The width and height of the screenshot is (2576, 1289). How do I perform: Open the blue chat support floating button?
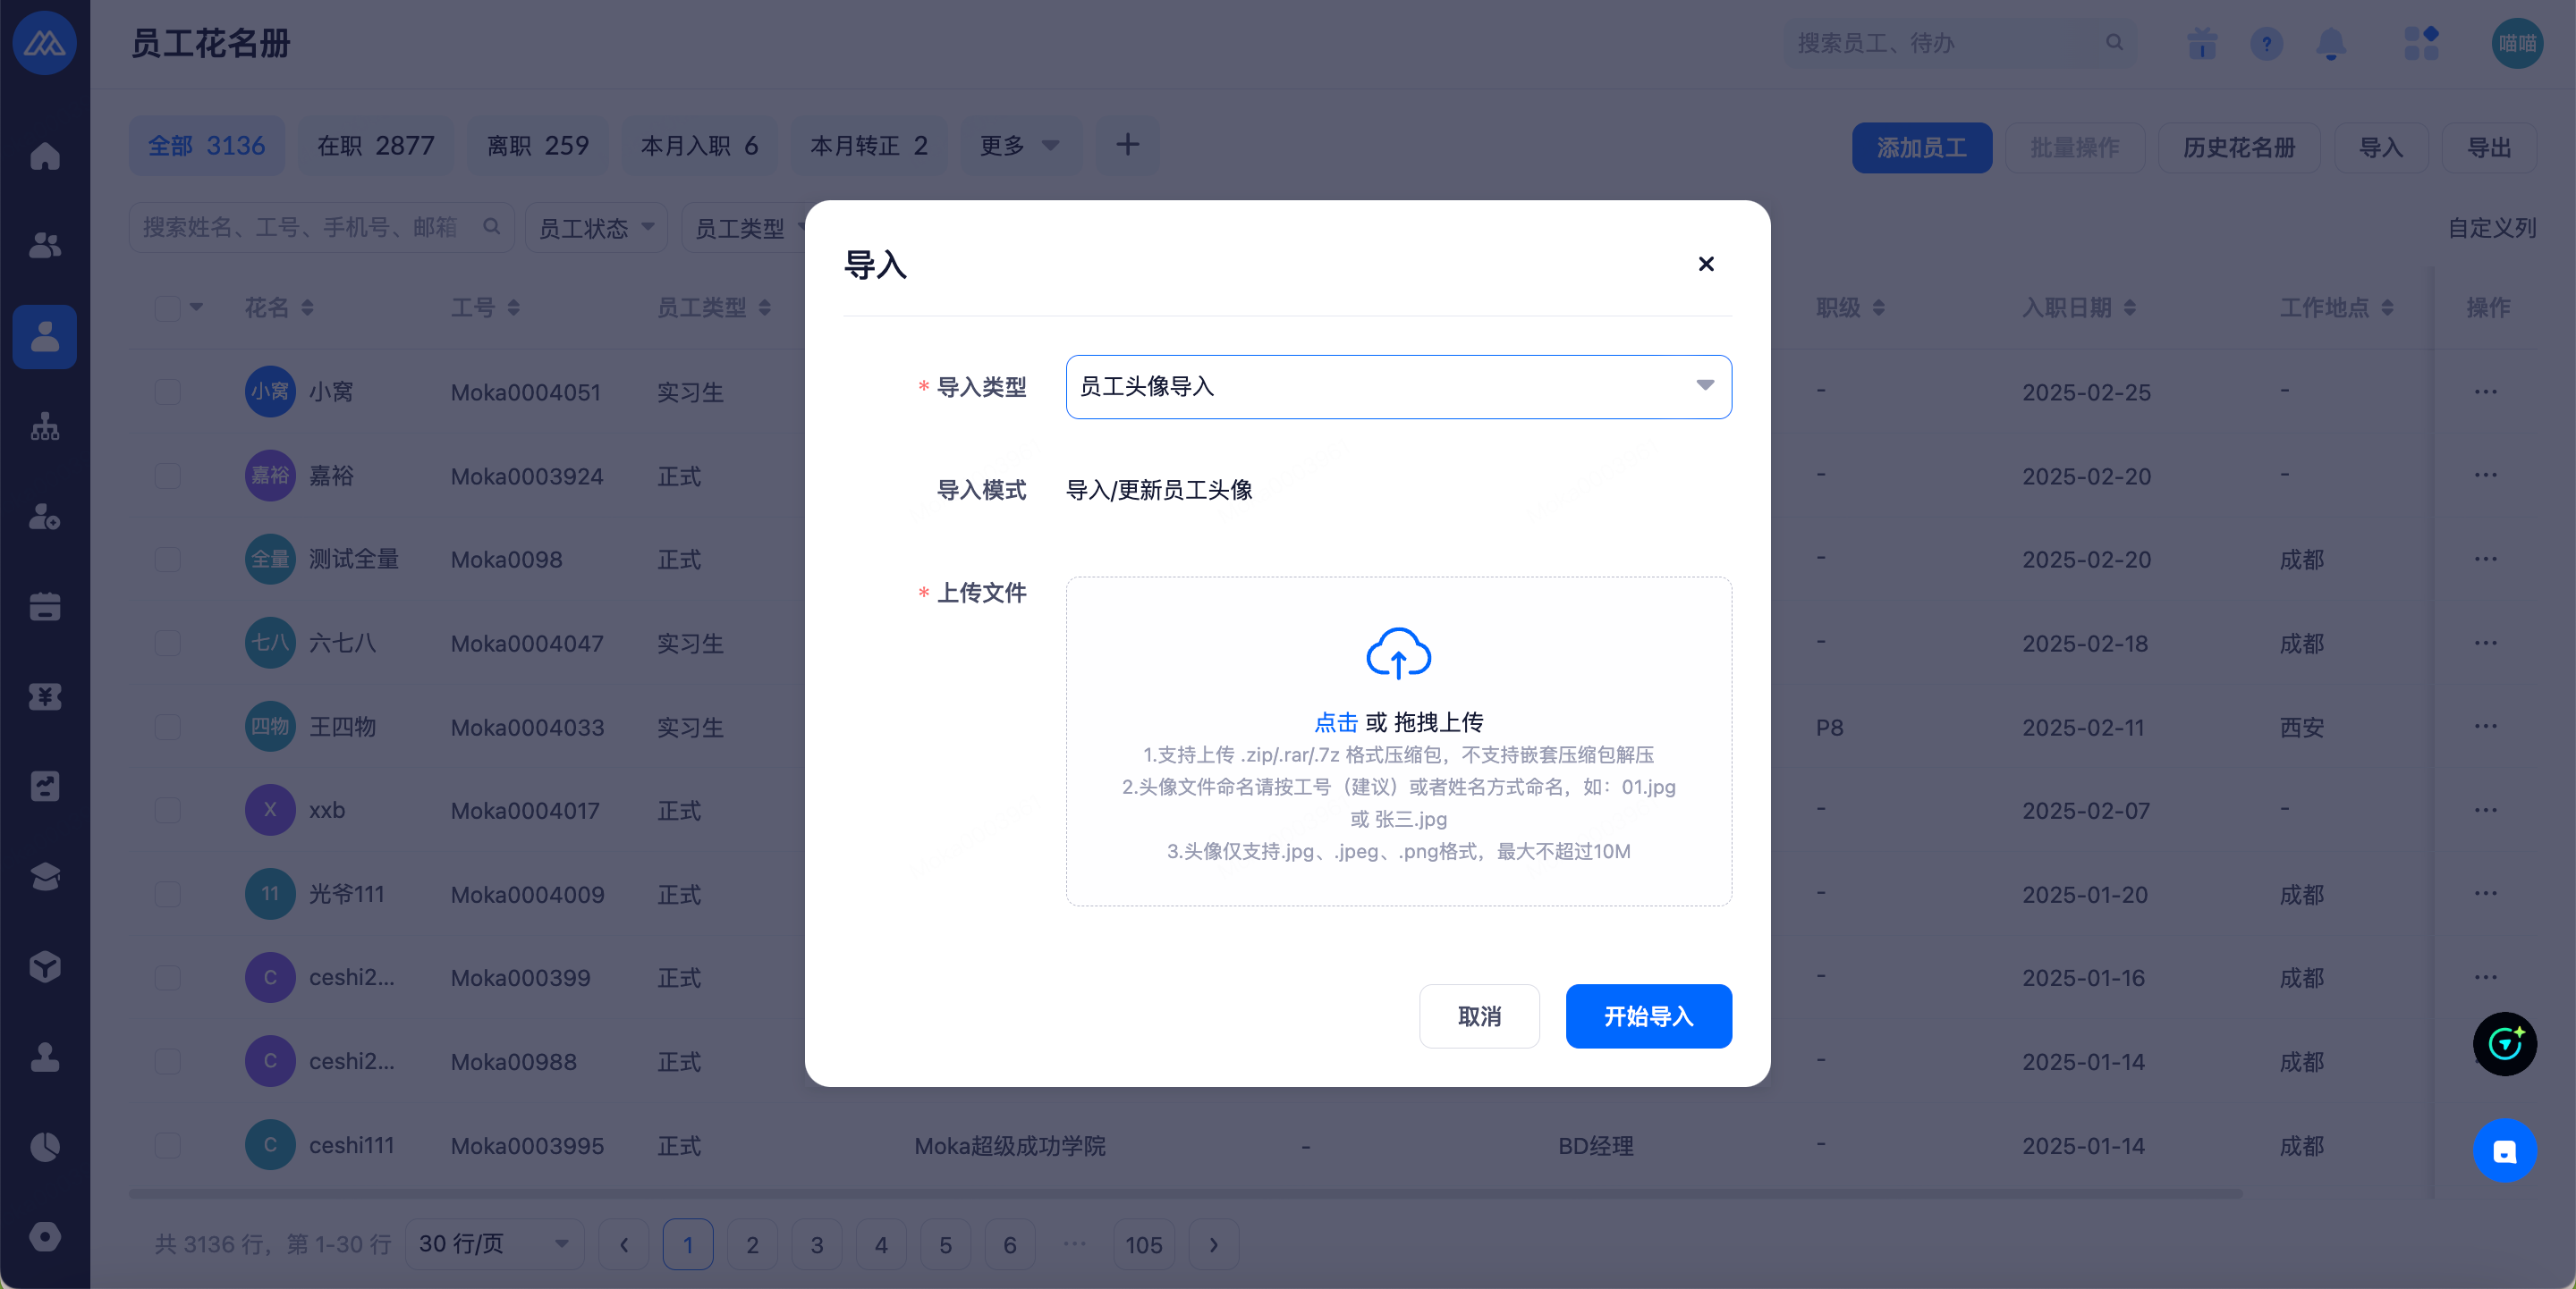(2505, 1151)
